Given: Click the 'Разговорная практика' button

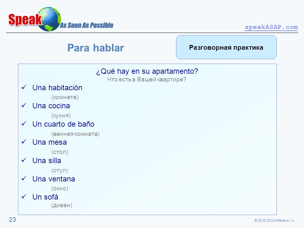Looking at the screenshot, I should (x=226, y=47).
